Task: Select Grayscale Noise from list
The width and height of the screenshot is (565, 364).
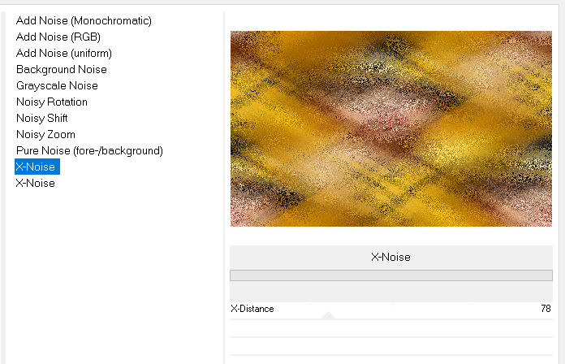Action: tap(57, 85)
